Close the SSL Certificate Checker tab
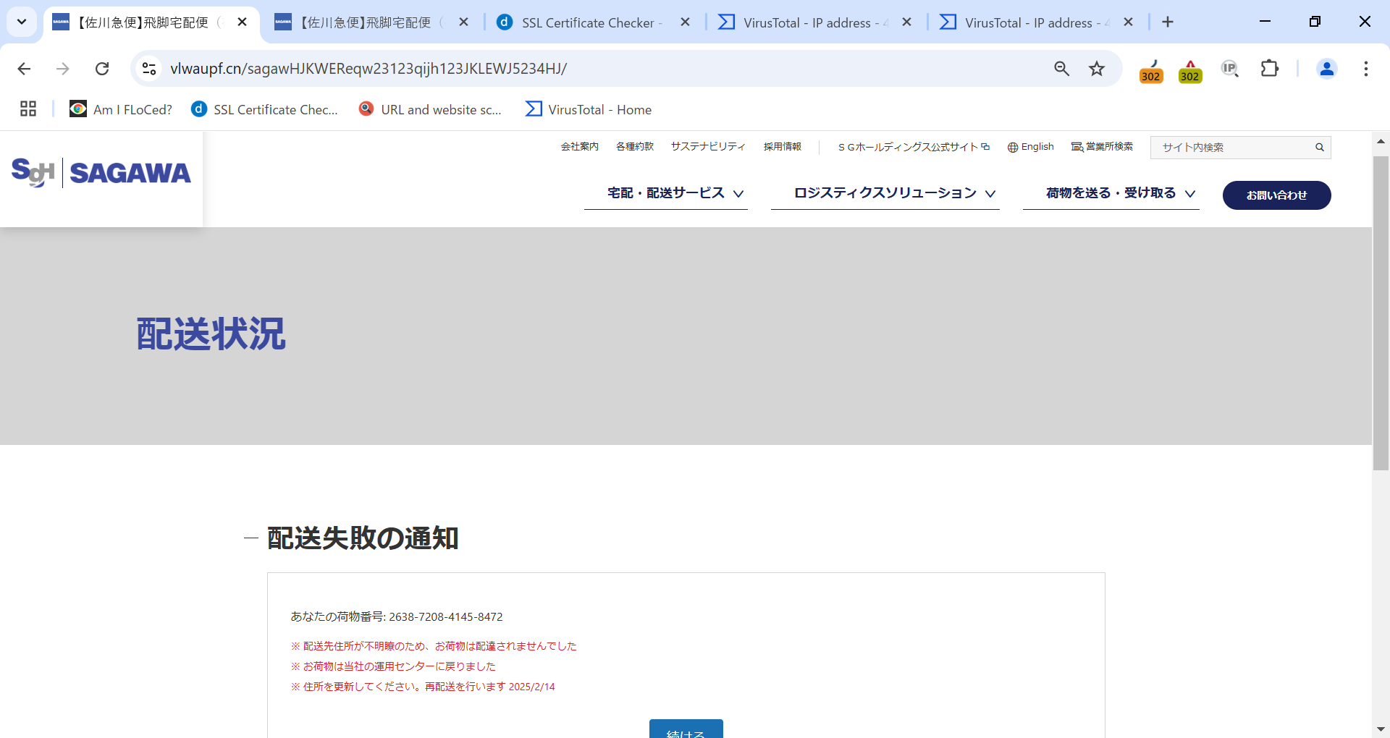This screenshot has height=738, width=1390. tap(686, 22)
